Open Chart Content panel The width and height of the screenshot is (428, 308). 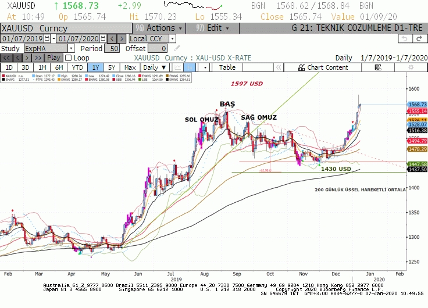point(323,67)
